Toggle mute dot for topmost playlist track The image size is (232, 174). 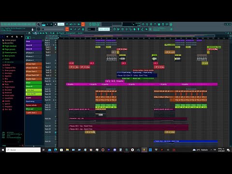pyautogui.click(x=56, y=41)
